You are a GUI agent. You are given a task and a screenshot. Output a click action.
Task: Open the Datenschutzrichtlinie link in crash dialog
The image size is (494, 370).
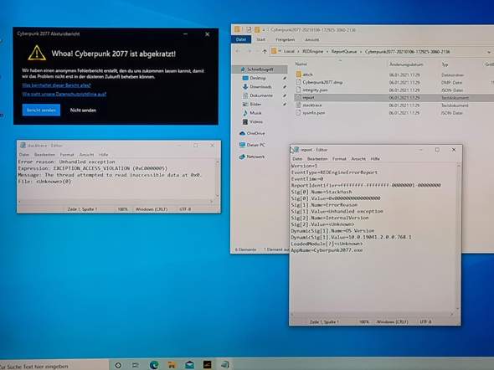pos(64,94)
